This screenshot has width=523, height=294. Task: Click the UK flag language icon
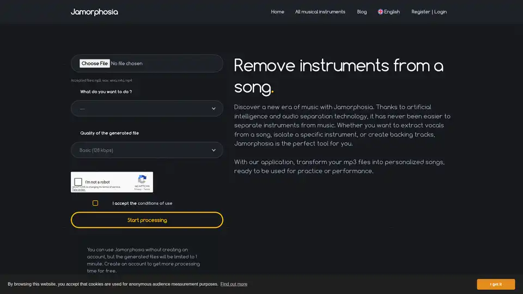(x=380, y=11)
